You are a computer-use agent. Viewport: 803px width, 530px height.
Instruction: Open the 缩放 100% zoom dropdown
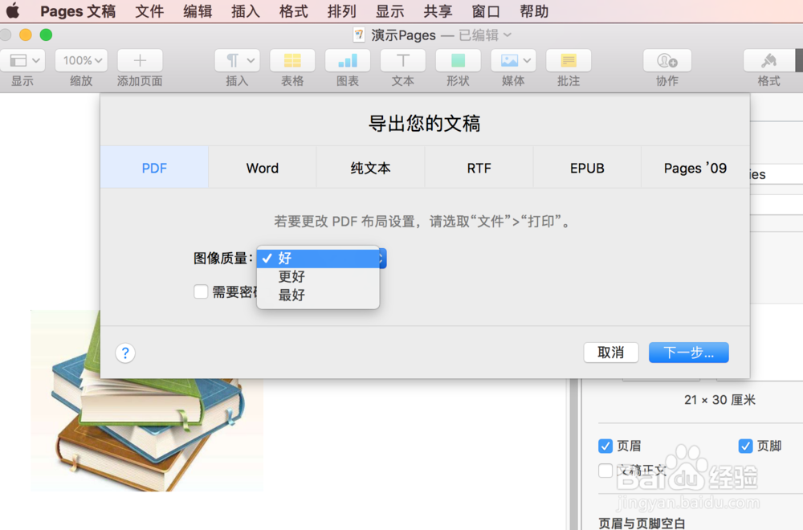80,60
